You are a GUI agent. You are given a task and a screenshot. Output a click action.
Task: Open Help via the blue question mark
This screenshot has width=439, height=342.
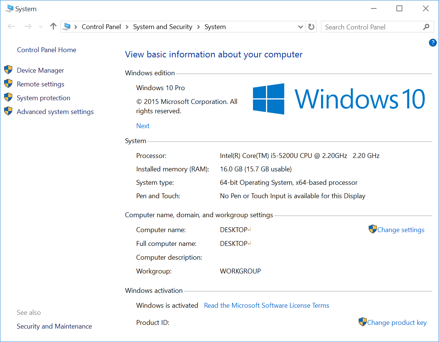(433, 43)
